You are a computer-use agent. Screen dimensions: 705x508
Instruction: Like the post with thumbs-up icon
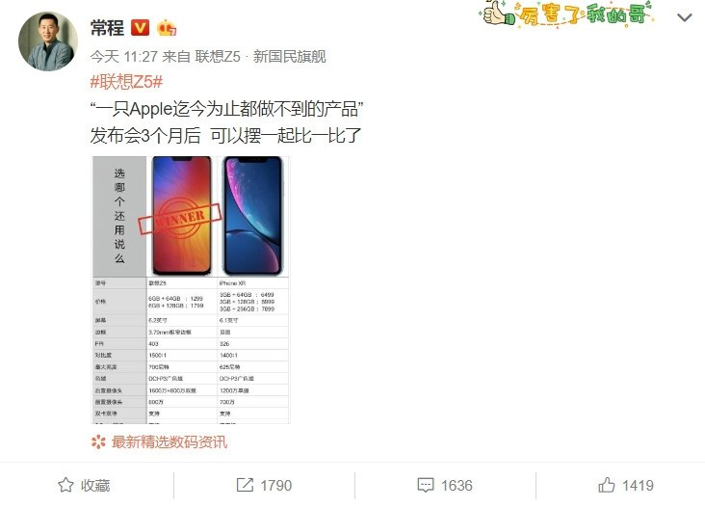tap(607, 485)
